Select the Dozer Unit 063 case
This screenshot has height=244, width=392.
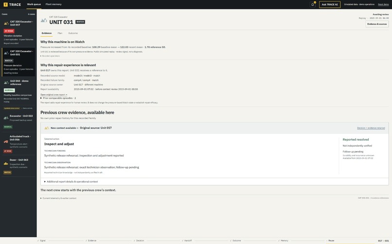coord(18,166)
